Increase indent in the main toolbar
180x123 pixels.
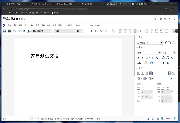157,31
